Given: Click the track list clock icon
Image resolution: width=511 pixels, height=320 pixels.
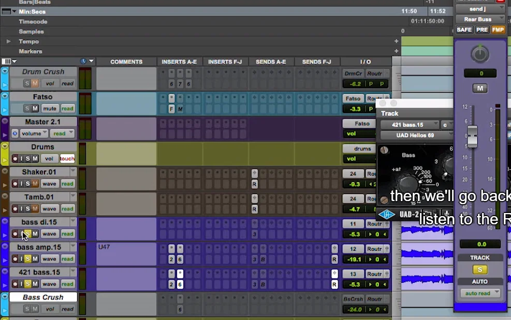Looking at the screenshot, I should (83, 61).
